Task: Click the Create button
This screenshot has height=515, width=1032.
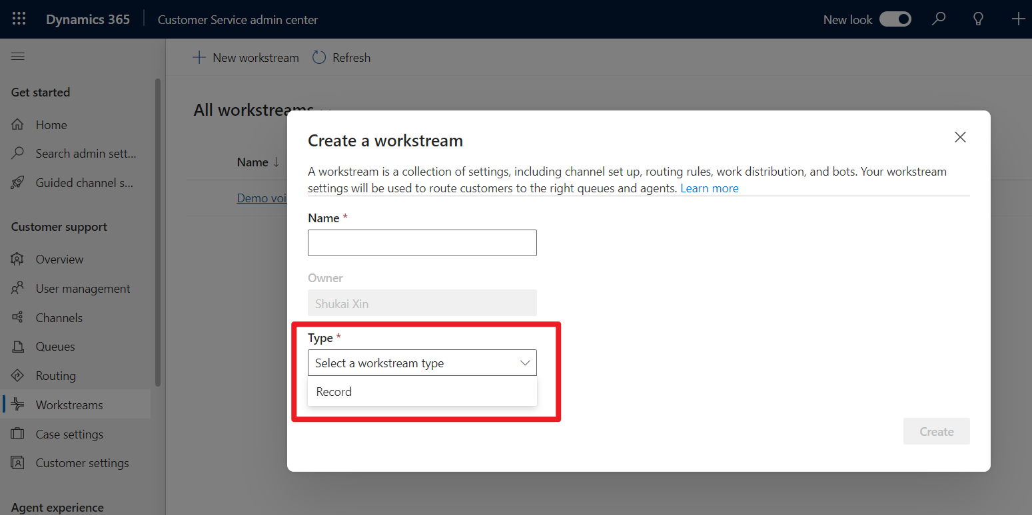Action: click(x=937, y=432)
